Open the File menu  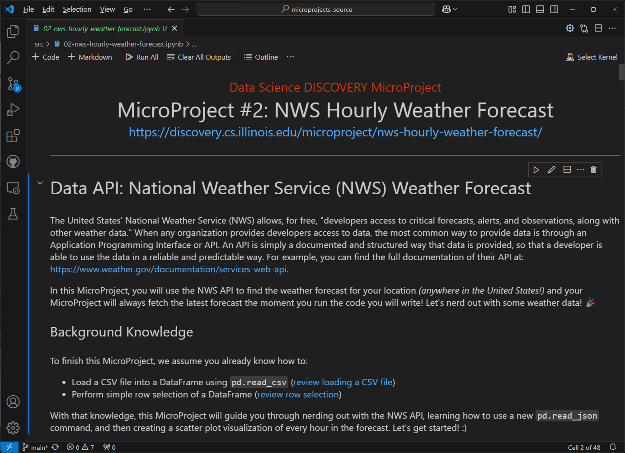pos(28,9)
